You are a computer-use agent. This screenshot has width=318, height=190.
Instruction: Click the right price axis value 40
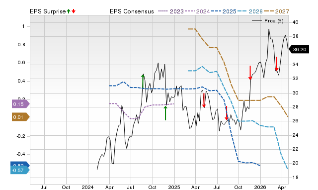[x=296, y=22]
